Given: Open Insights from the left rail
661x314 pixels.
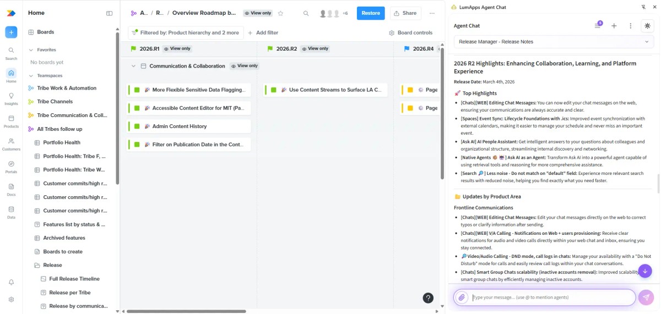Looking at the screenshot, I should tap(11, 98).
